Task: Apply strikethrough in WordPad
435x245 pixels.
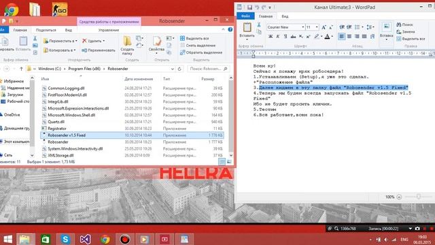Action: [293, 36]
